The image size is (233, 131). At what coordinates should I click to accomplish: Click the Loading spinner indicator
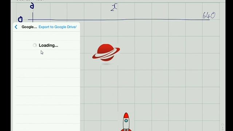click(x=35, y=45)
